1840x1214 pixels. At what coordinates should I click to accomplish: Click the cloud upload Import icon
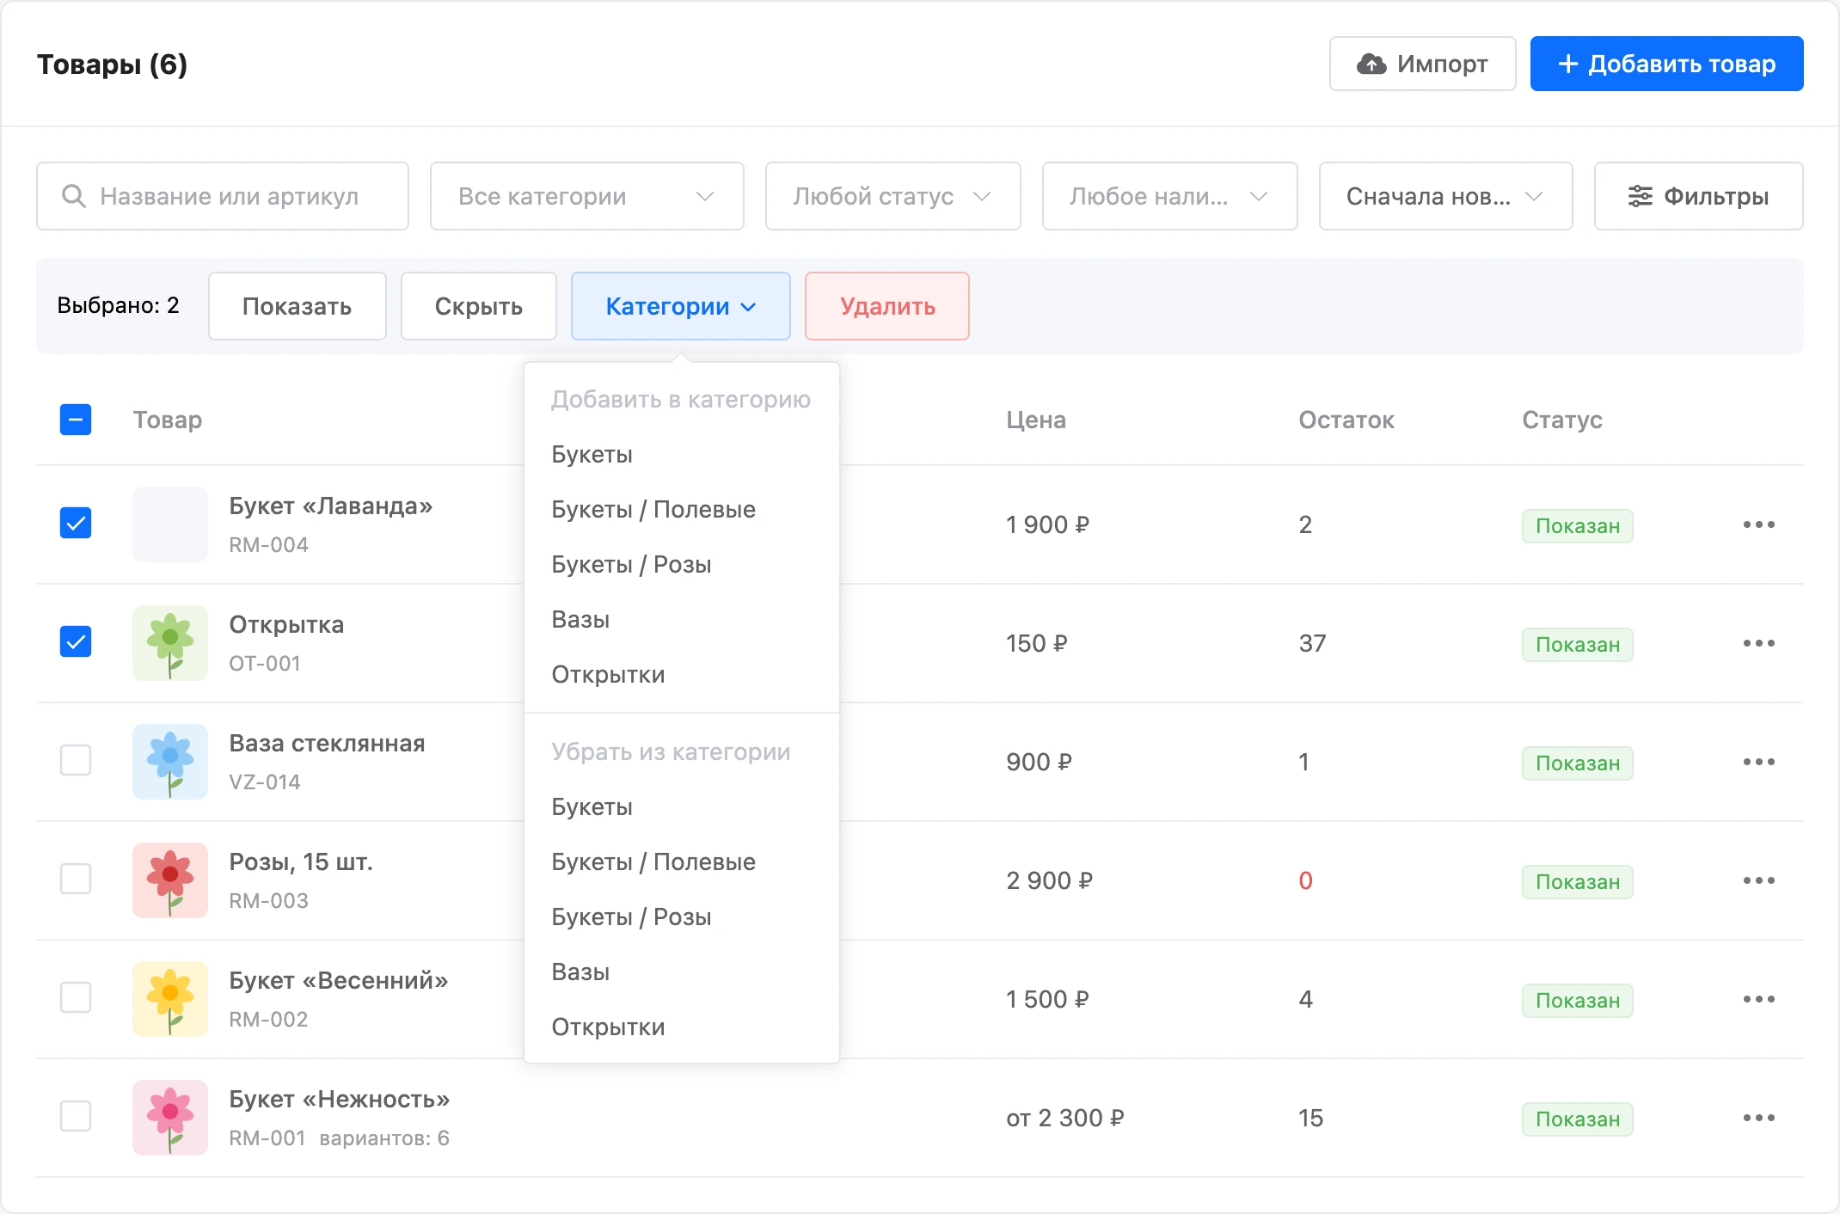(1371, 64)
